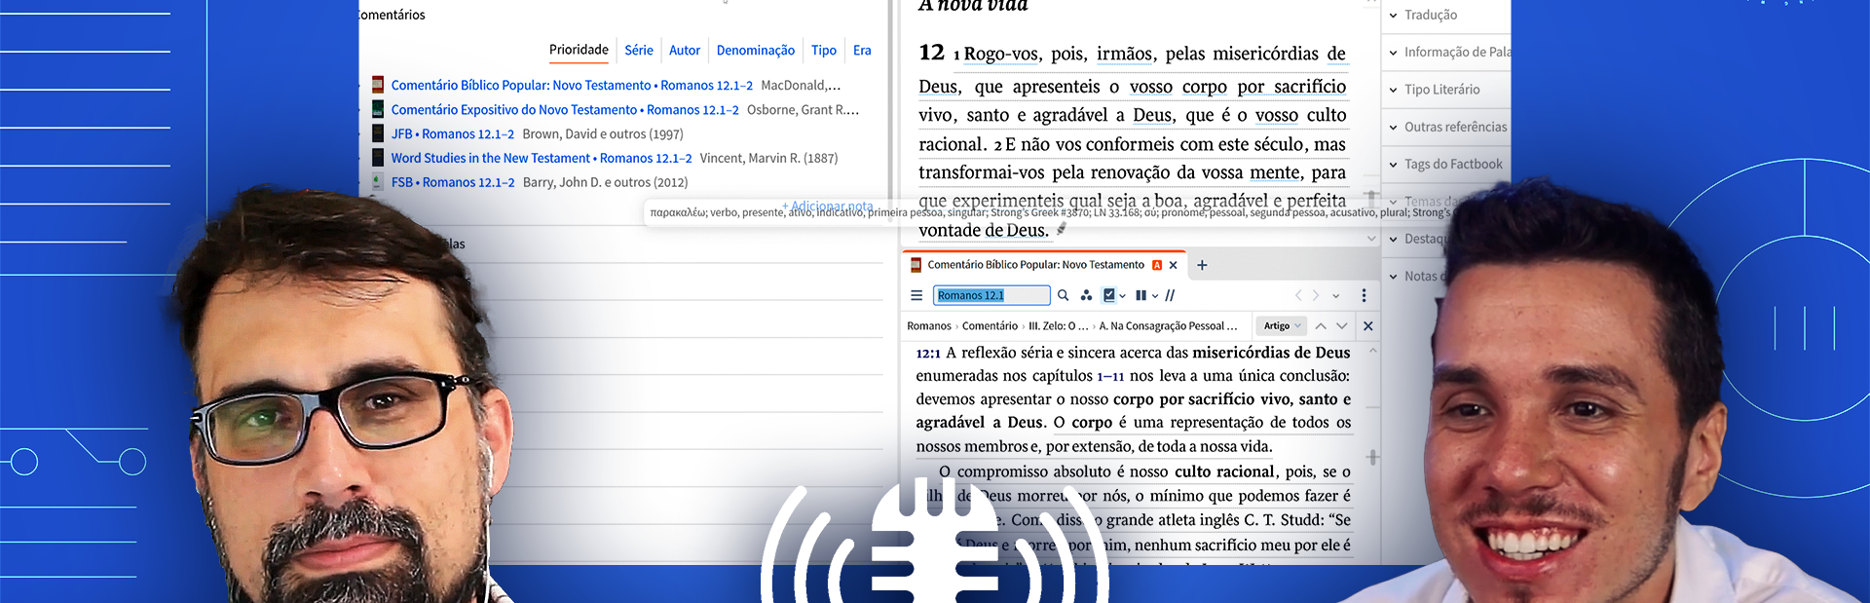Switch to the Denominação tab
Viewport: 1870px width, 603px height.
point(756,50)
